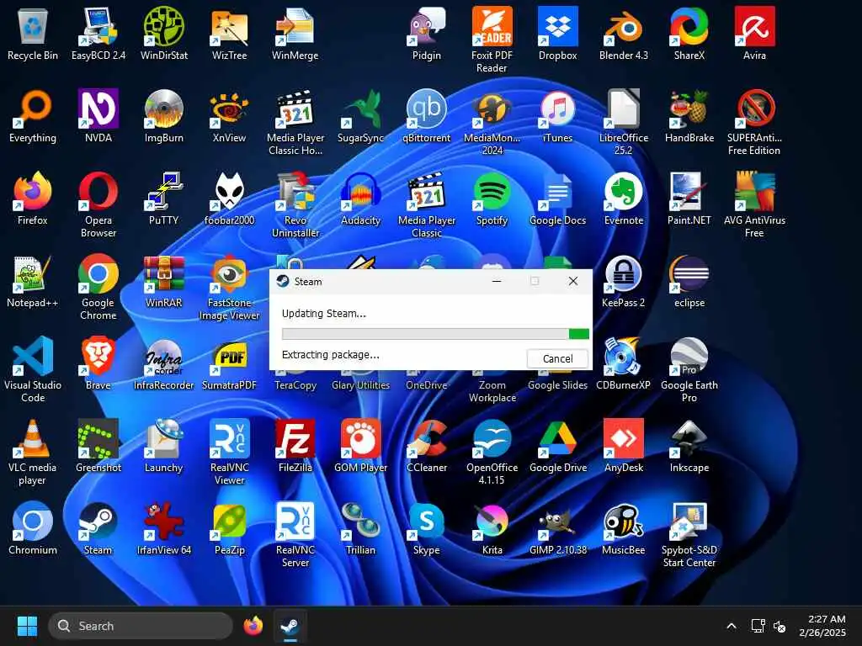Select the IrfanView 64 icon
The width and height of the screenshot is (862, 646).
pos(164,528)
